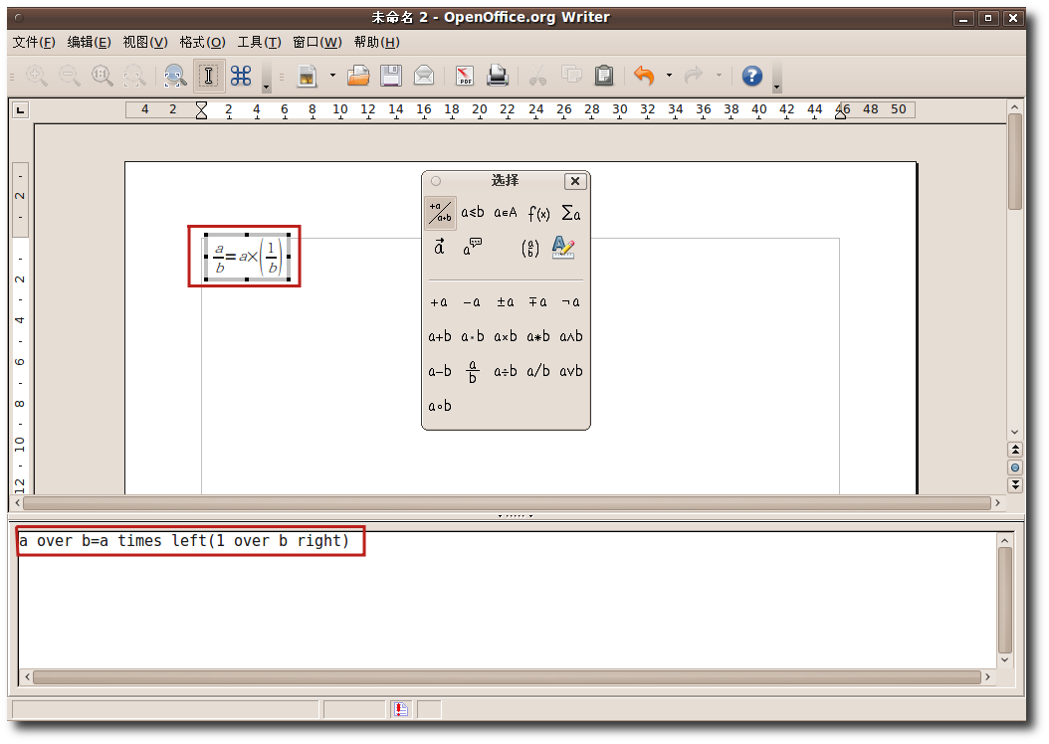Select the Others speech-bubble category

pyautogui.click(x=473, y=248)
